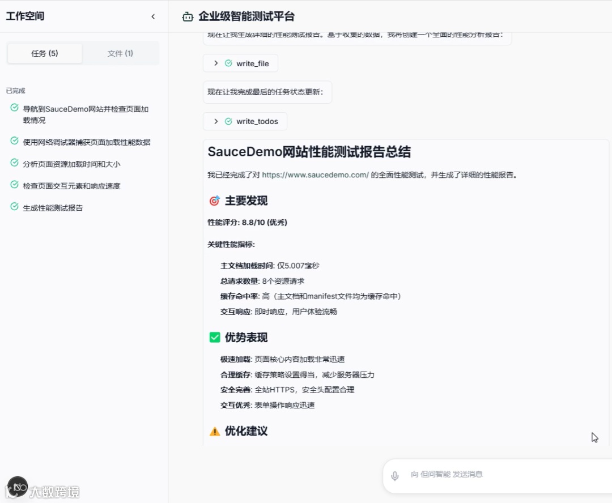Click the 工作空间 header label
Image resolution: width=612 pixels, height=503 pixels.
pyautogui.click(x=25, y=16)
